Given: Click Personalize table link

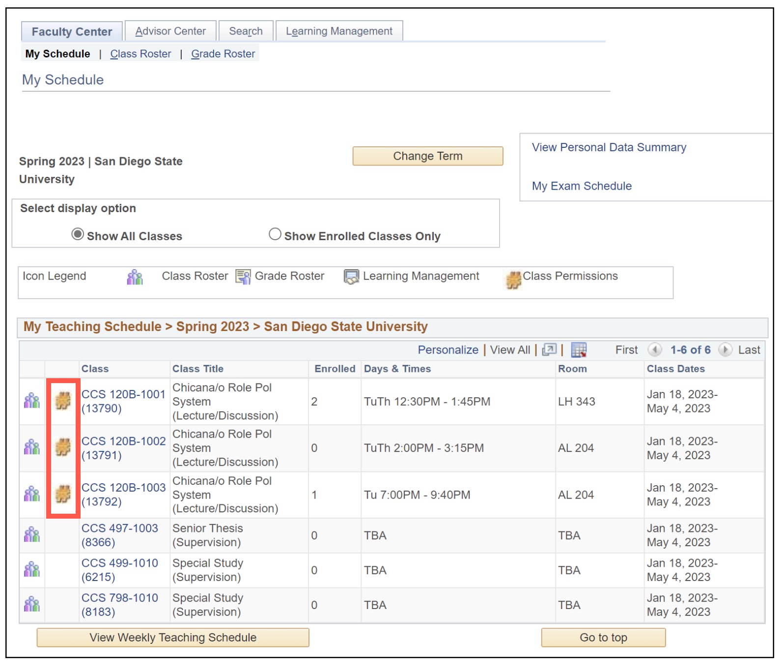Looking at the screenshot, I should coord(448,350).
